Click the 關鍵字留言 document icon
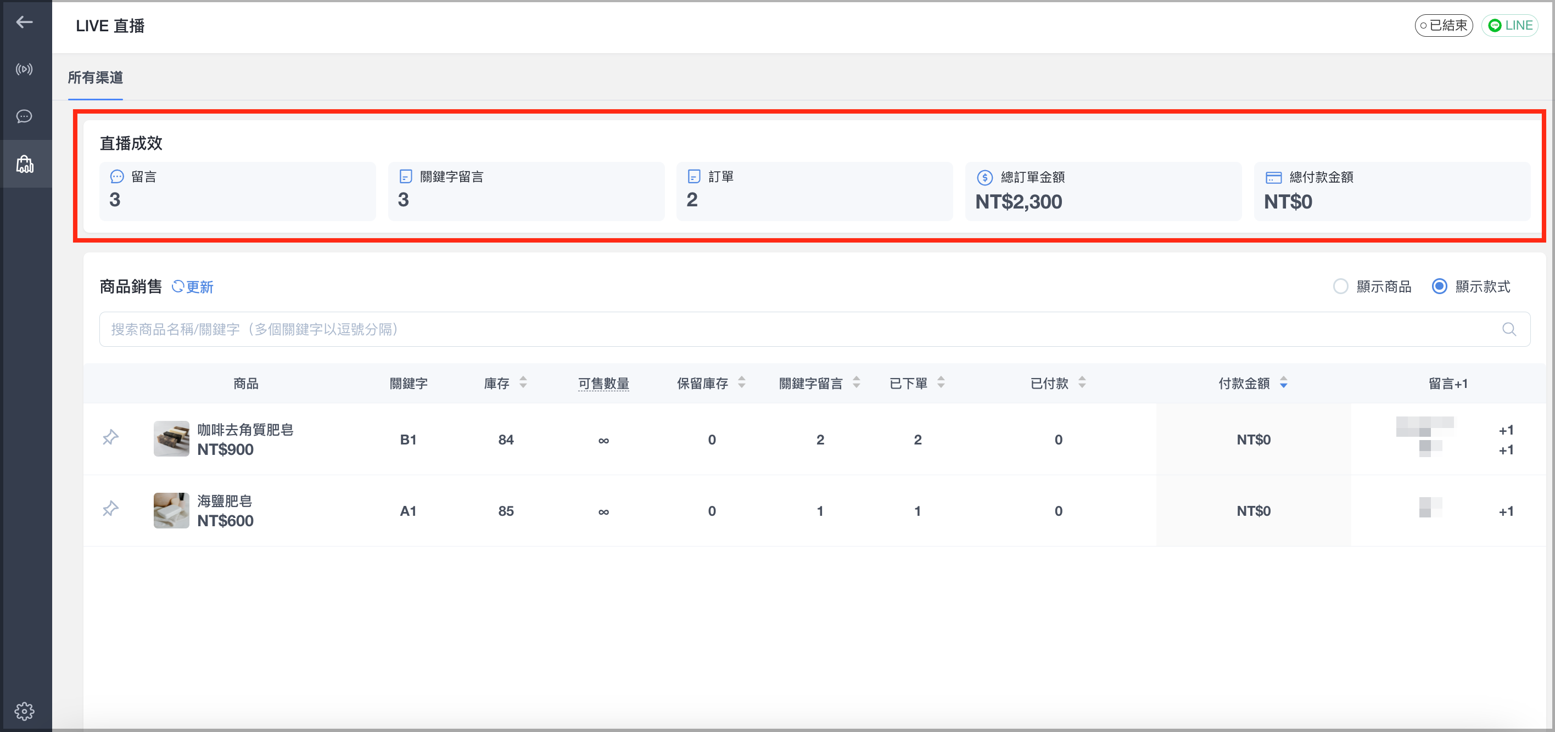Image resolution: width=1555 pixels, height=732 pixels. point(406,177)
